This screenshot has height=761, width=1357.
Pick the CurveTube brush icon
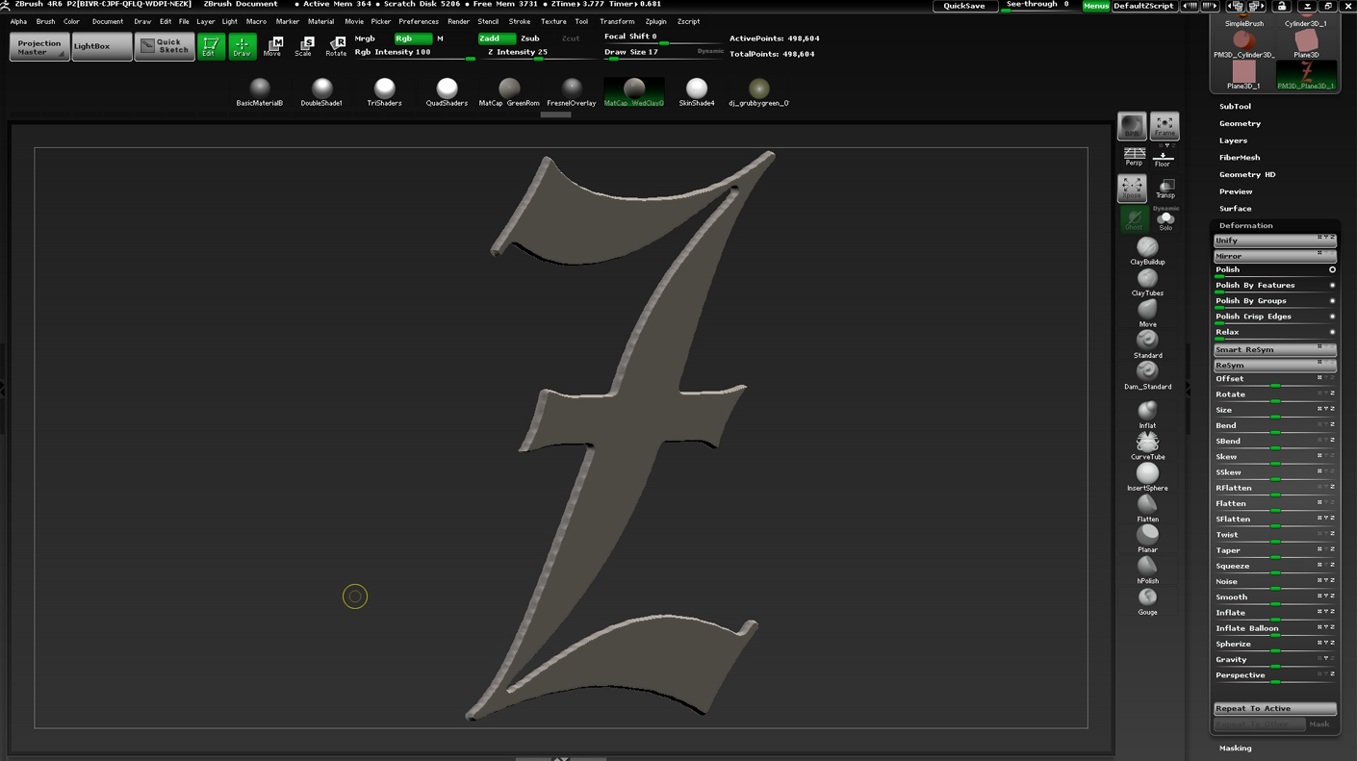(1147, 443)
